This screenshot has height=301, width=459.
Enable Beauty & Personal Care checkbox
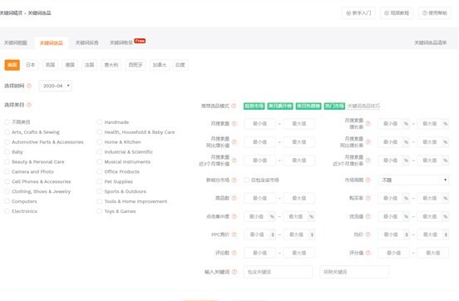[7, 161]
